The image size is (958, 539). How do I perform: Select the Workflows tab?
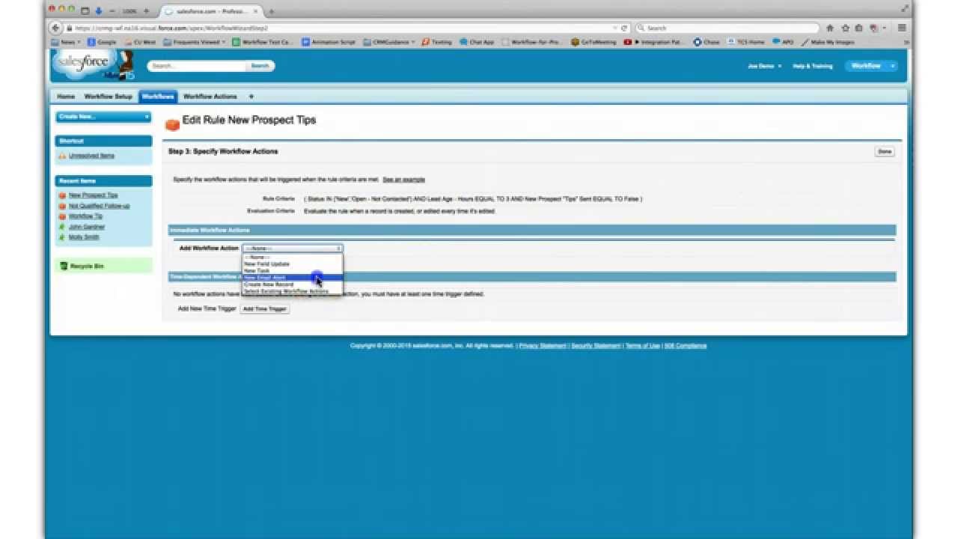tap(158, 97)
